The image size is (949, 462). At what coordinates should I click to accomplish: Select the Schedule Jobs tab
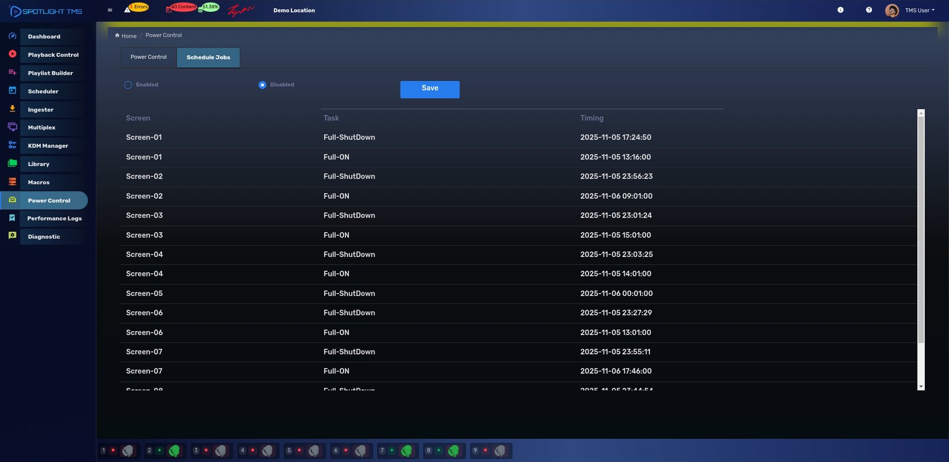(x=208, y=58)
